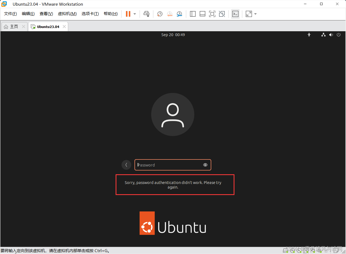This screenshot has height=254, width=346.
Task: Click the wired network icon in Ubuntu top bar
Action: point(323,35)
